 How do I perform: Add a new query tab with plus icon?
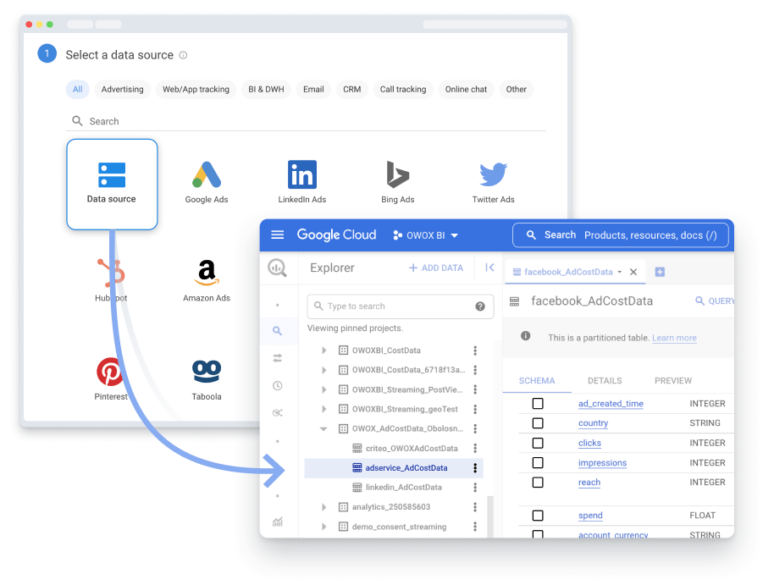pyautogui.click(x=660, y=272)
